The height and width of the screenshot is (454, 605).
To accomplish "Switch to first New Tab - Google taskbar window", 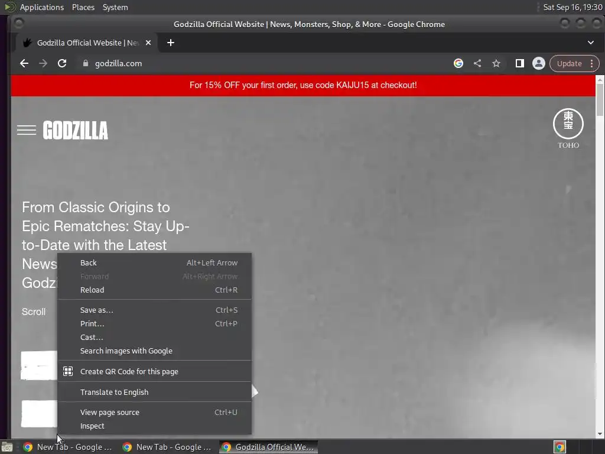I will (x=67, y=447).
